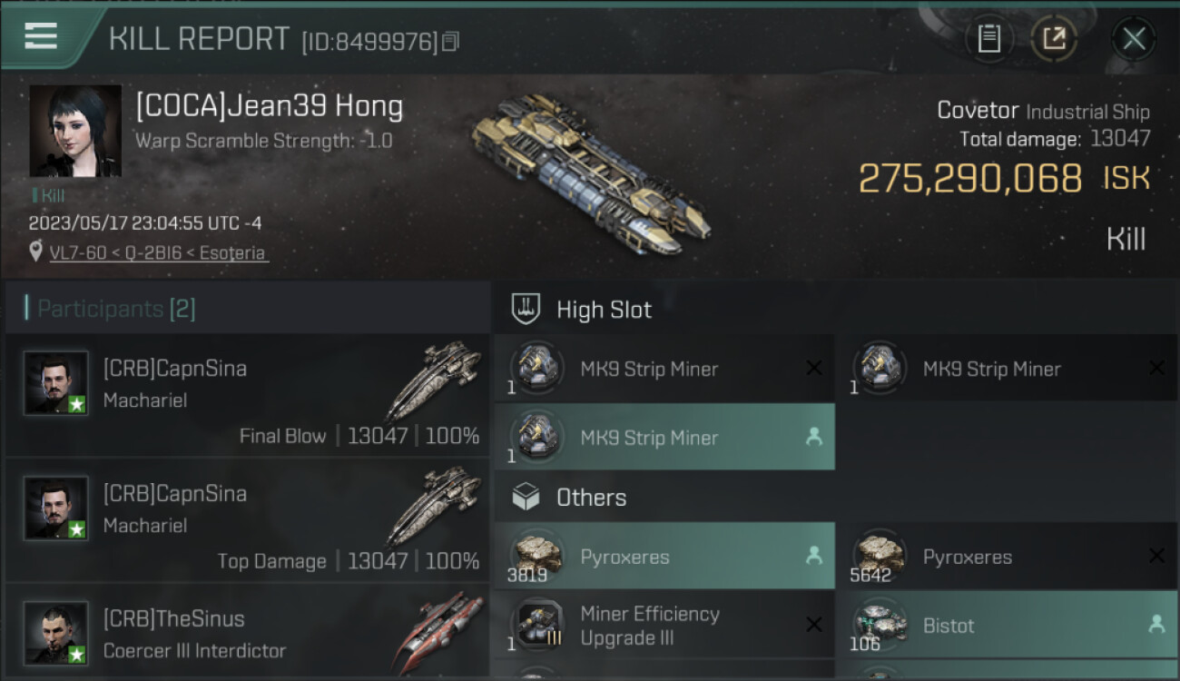This screenshot has width=1180, height=681.
Task: Select the Bistot ore item
Action: [x=1008, y=625]
